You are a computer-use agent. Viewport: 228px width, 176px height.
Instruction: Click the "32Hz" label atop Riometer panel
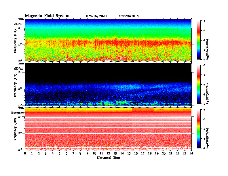21,108
